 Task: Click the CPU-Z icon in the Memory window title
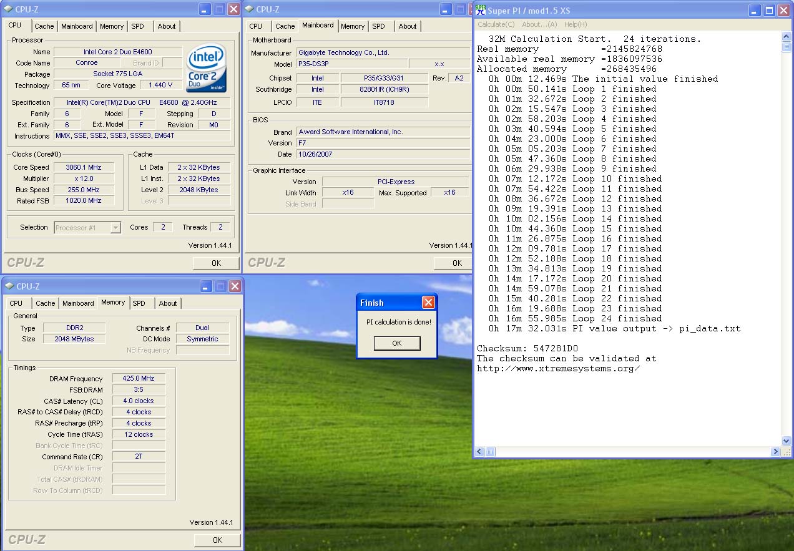9,286
